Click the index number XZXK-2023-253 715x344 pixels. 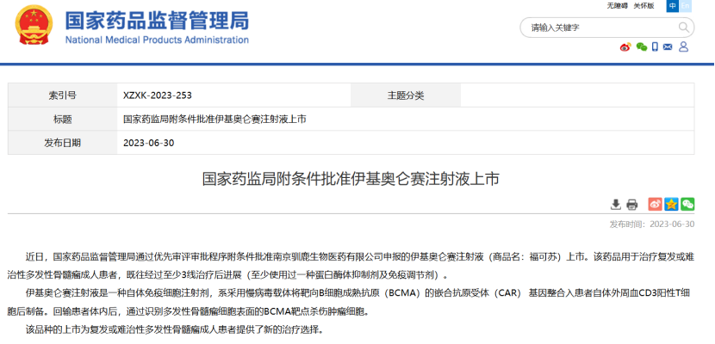click(158, 95)
